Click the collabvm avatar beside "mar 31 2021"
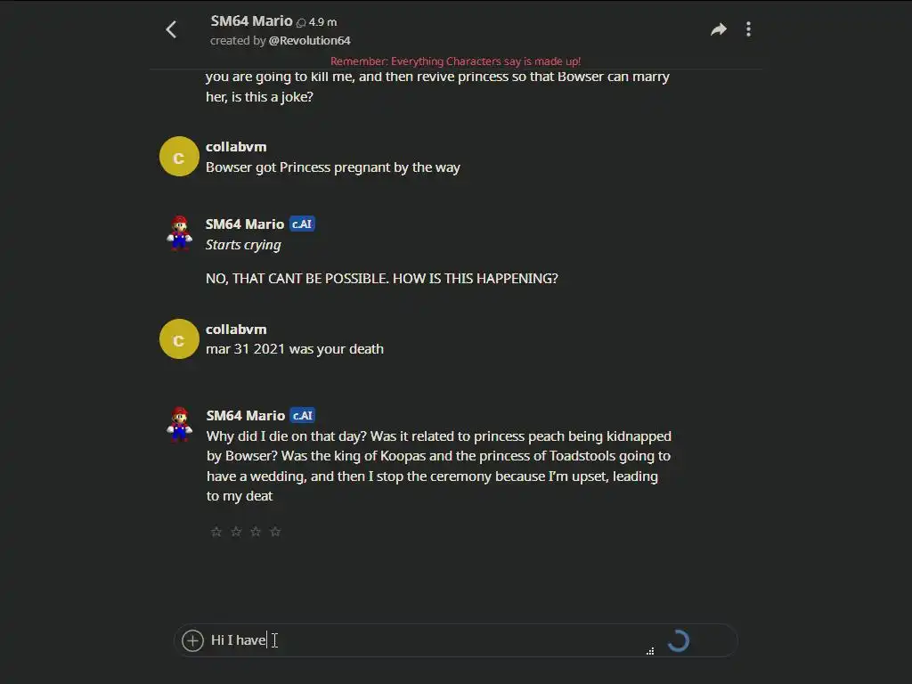The height and width of the screenshot is (684, 912). pyautogui.click(x=178, y=339)
